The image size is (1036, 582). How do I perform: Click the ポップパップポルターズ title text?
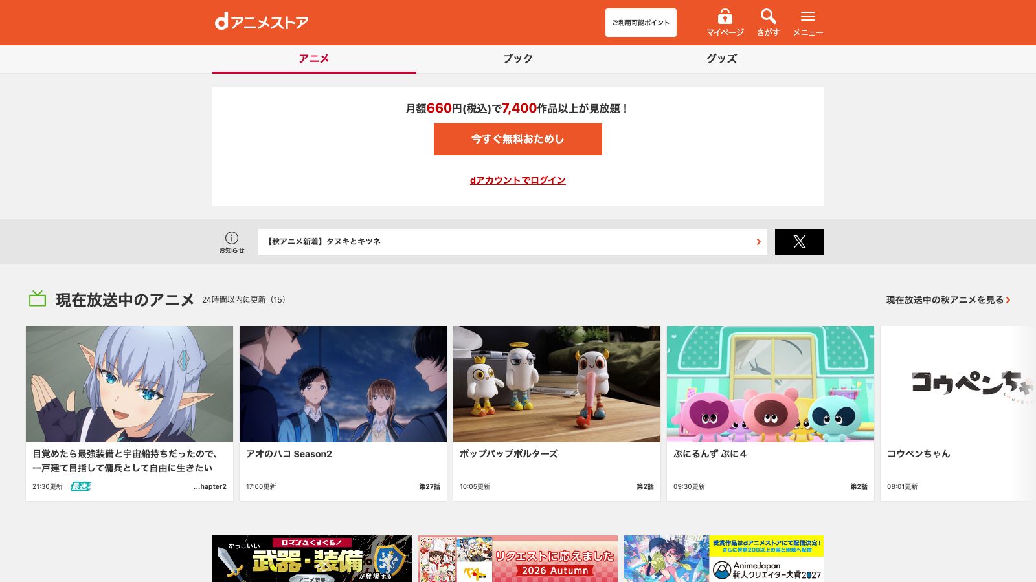coord(509,454)
